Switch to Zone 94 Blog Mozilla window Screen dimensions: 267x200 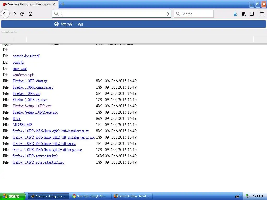[x=132, y=196]
